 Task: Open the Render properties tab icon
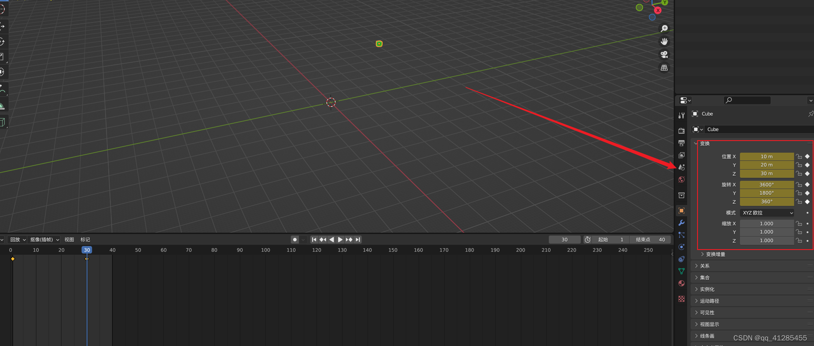click(682, 131)
